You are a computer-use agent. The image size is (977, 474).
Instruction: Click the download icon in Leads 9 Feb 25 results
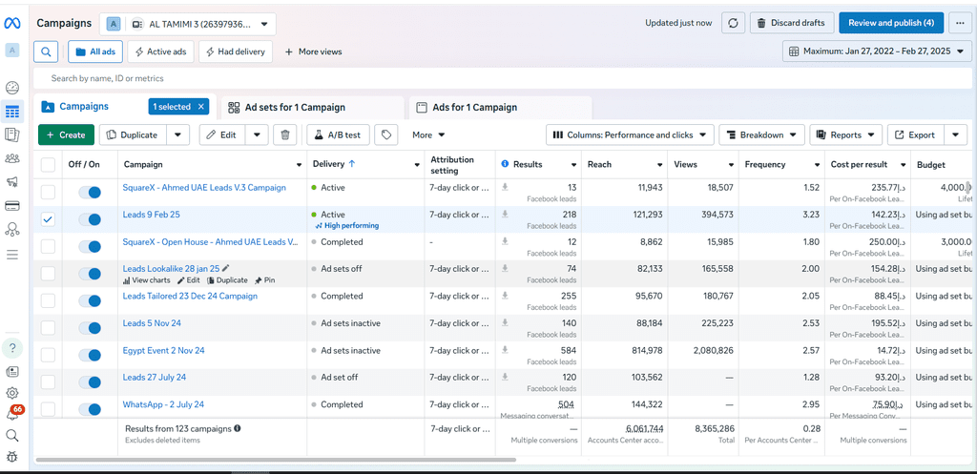click(506, 214)
